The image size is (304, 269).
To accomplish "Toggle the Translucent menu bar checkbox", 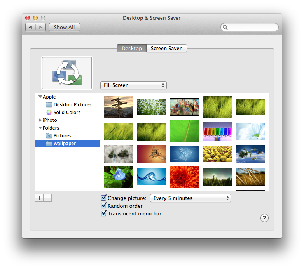I will [x=103, y=213].
